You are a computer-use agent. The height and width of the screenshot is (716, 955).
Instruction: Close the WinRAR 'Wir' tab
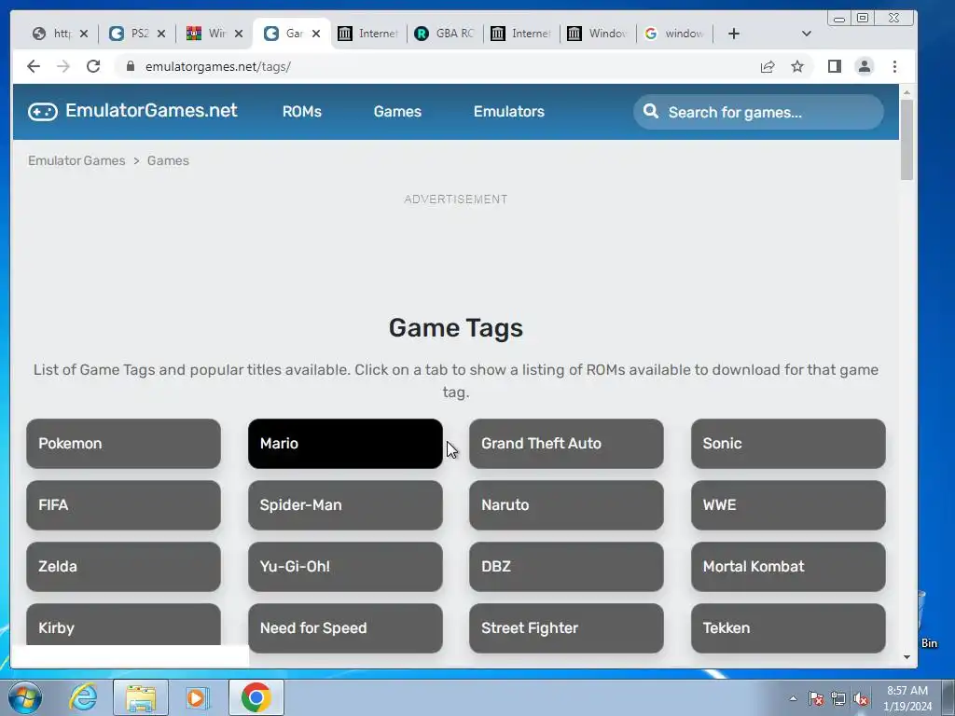[240, 34]
